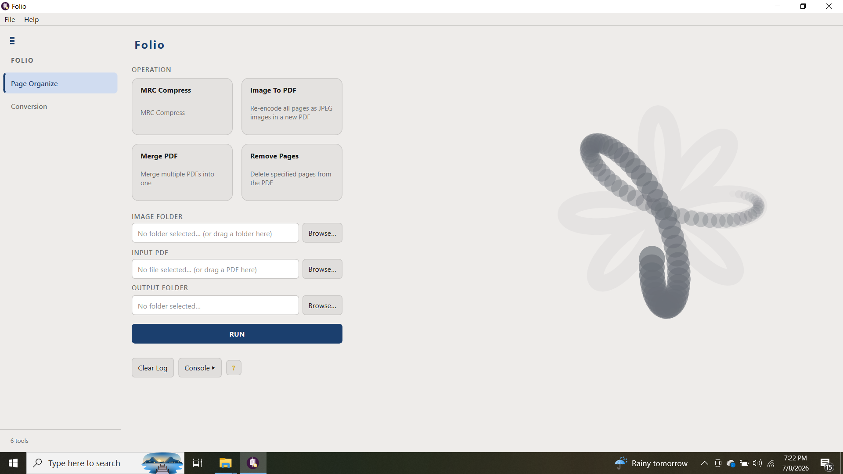Image resolution: width=843 pixels, height=474 pixels.
Task: Click the OneDrive cloud tray icon
Action: tap(731, 463)
